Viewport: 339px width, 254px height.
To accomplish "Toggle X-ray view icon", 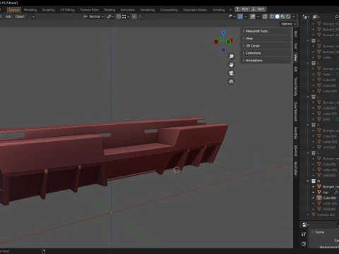I will (265, 16).
